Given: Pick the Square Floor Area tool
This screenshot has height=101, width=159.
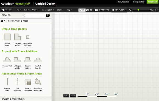Looking at the screenshot, I should pyautogui.click(x=28, y=82).
